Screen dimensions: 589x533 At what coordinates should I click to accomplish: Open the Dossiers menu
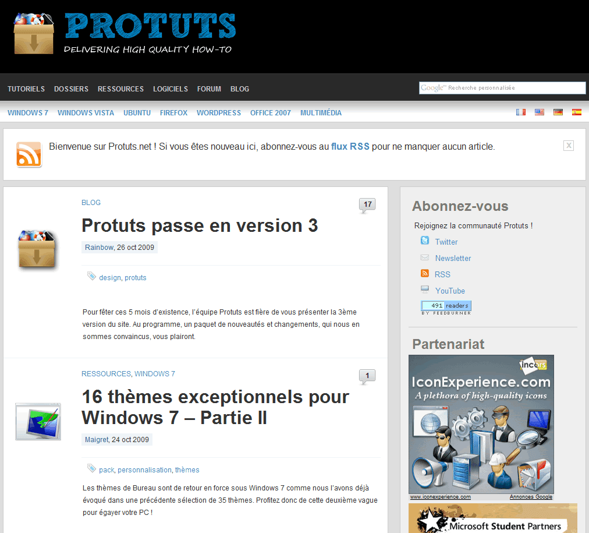click(72, 89)
